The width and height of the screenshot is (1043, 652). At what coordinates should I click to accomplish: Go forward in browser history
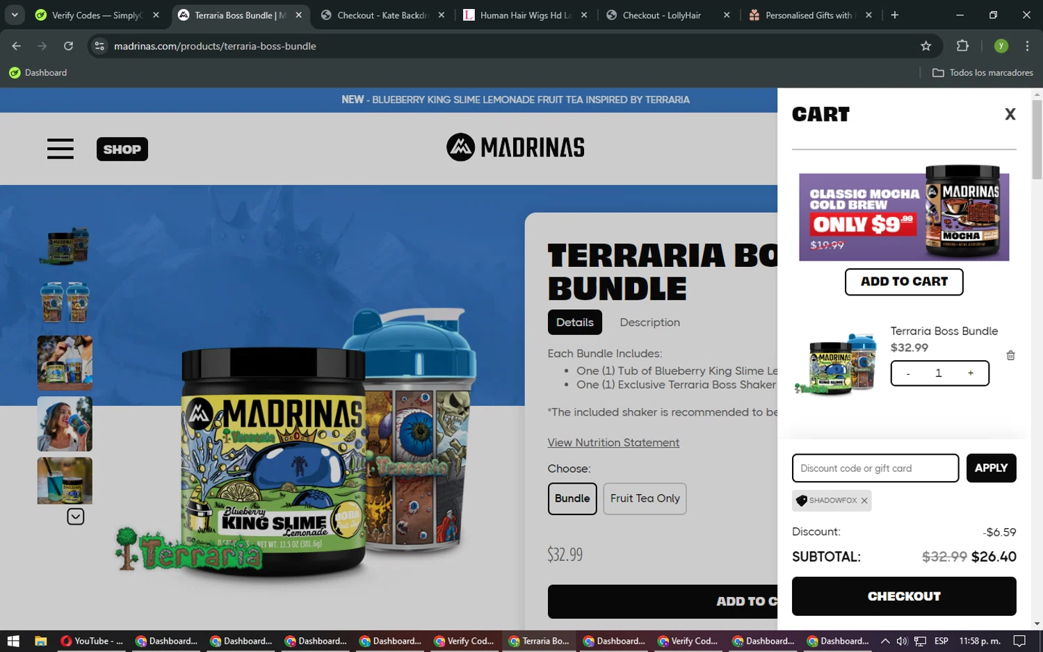(42, 46)
